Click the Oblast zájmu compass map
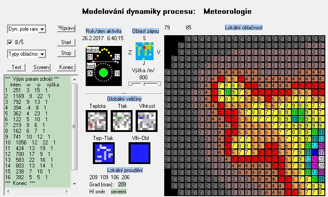 tap(144, 52)
